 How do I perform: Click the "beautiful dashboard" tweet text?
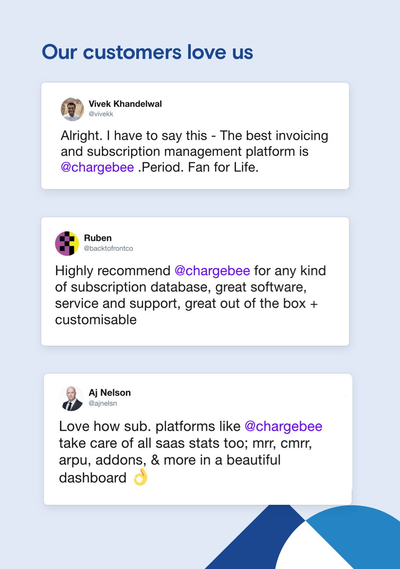(170, 469)
